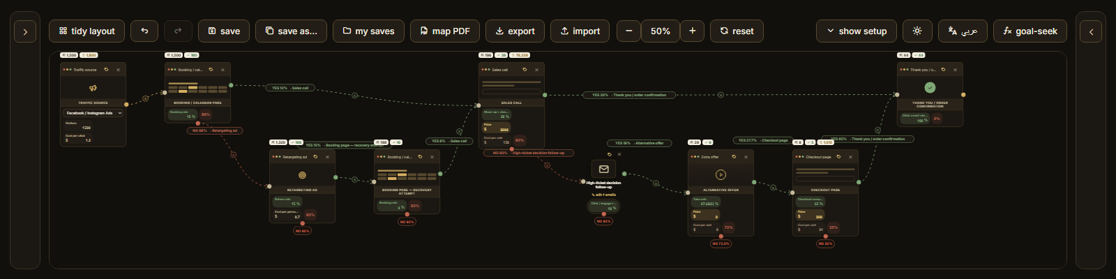Remove the Booking / calendar page node
This screenshot has width=1116, height=279.
pos(223,70)
